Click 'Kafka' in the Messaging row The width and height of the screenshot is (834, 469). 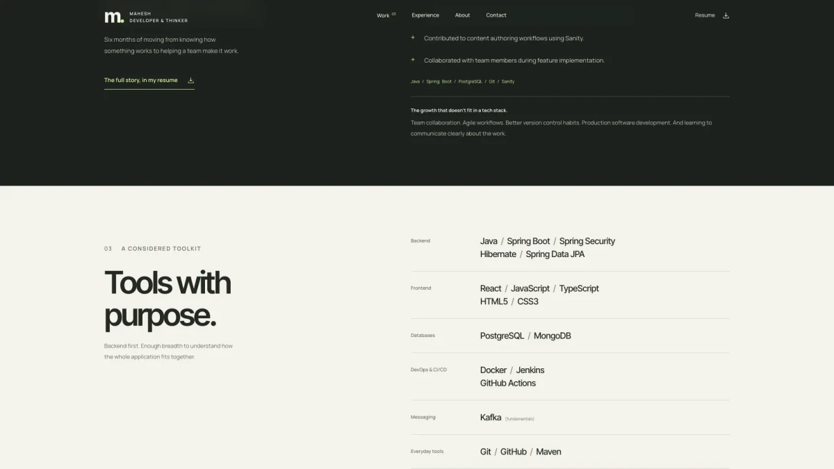point(491,418)
